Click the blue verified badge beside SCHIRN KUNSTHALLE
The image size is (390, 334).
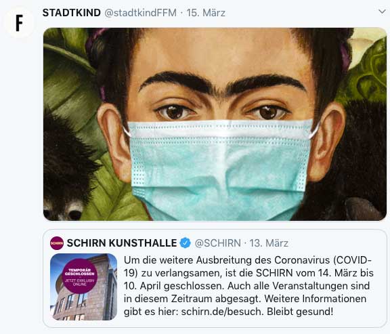tap(186, 243)
